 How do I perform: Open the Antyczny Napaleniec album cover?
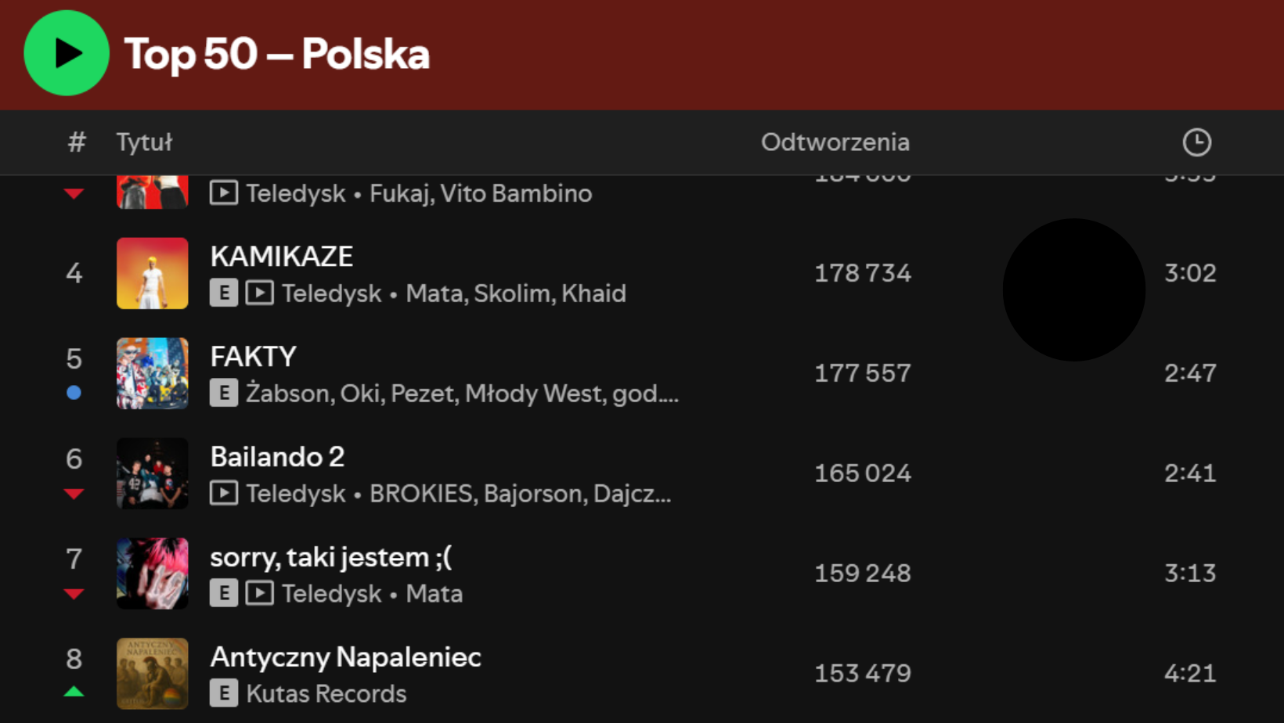click(153, 674)
